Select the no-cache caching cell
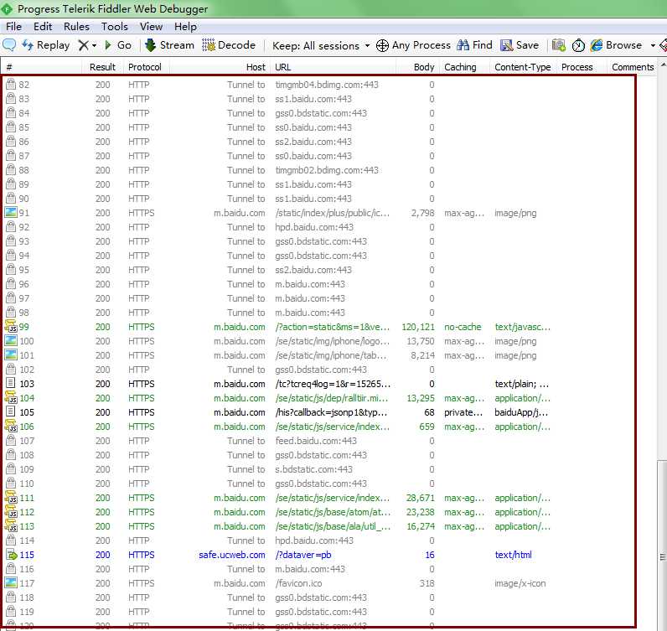667x631 pixels. pyautogui.click(x=463, y=327)
